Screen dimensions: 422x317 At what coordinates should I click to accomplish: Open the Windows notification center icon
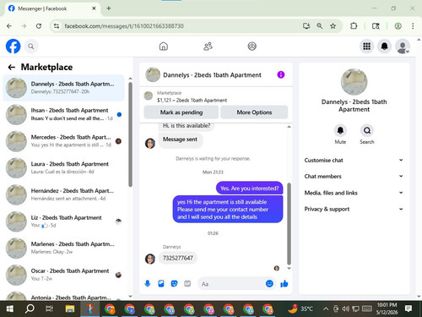tap(408, 309)
